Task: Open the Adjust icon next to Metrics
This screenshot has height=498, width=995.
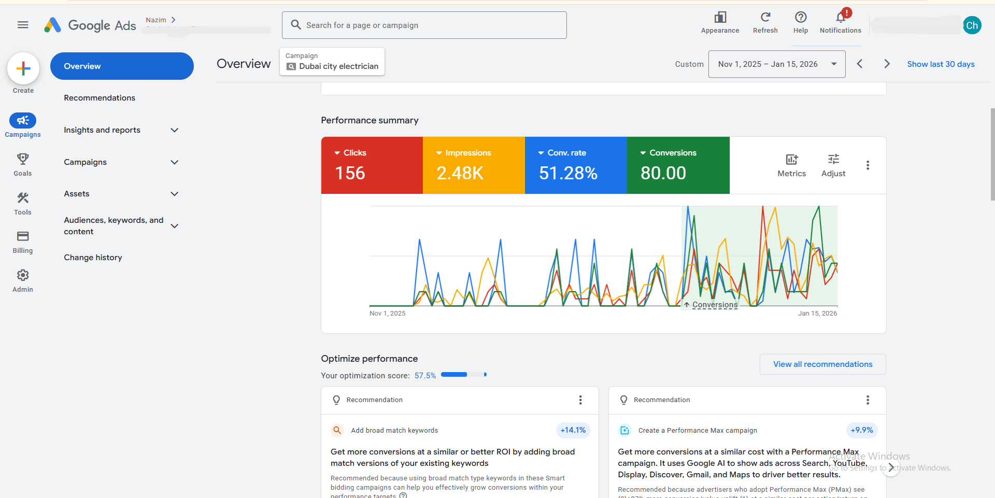Action: 833,160
